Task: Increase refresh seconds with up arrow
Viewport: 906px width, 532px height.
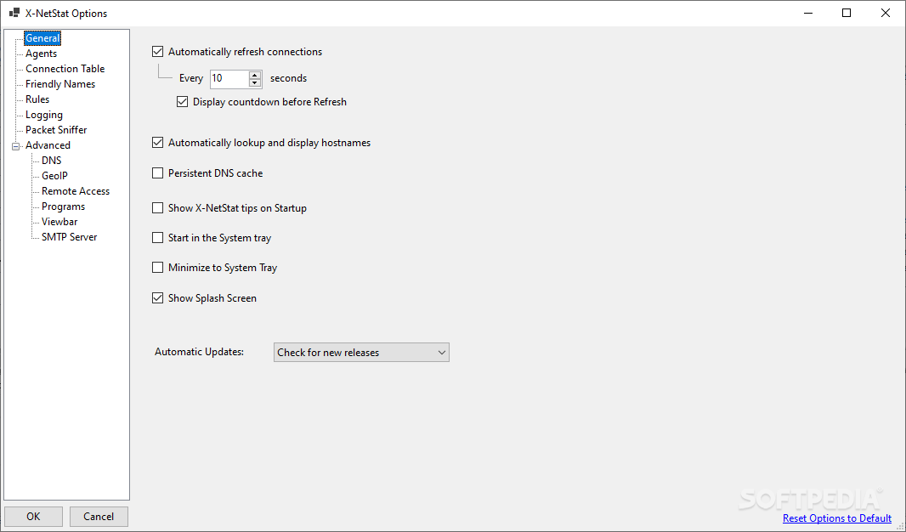Action: coord(255,75)
